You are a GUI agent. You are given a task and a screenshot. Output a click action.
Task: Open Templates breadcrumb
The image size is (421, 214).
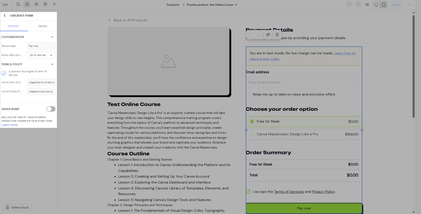point(173,5)
